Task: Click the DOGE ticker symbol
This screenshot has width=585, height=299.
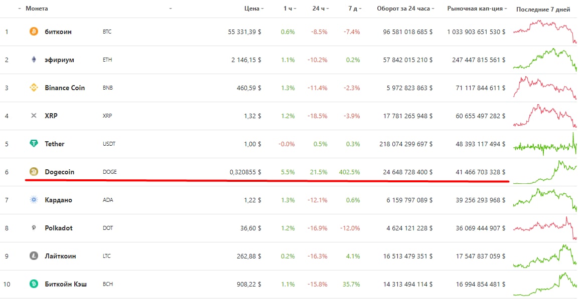Action: click(110, 172)
